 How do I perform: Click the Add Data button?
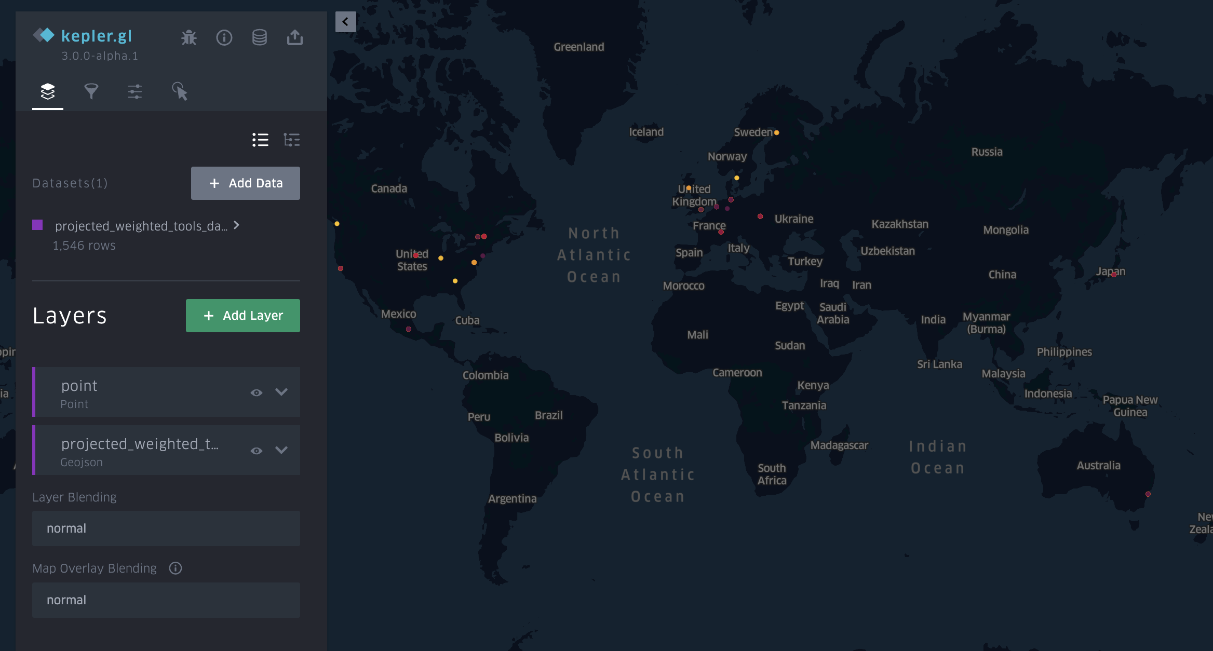(x=246, y=183)
